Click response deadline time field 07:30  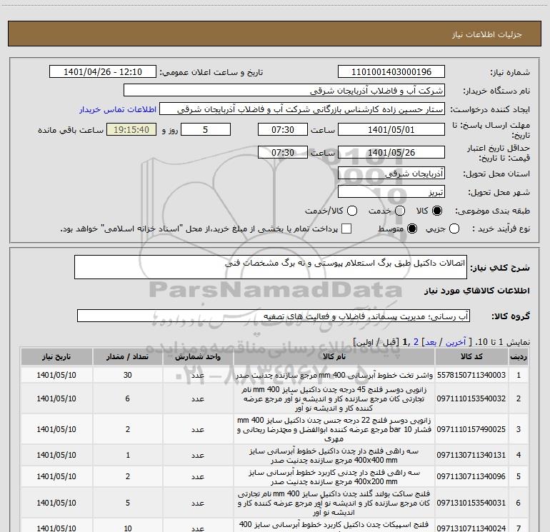click(283, 130)
